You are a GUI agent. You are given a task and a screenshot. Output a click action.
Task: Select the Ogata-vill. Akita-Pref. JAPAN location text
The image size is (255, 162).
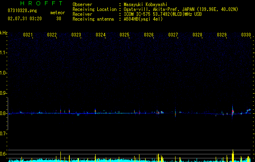(181, 9)
